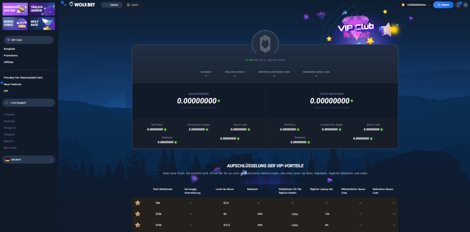This screenshot has width=470, height=232.
Task: Switch to the Casino tab
Action: tap(111, 5)
